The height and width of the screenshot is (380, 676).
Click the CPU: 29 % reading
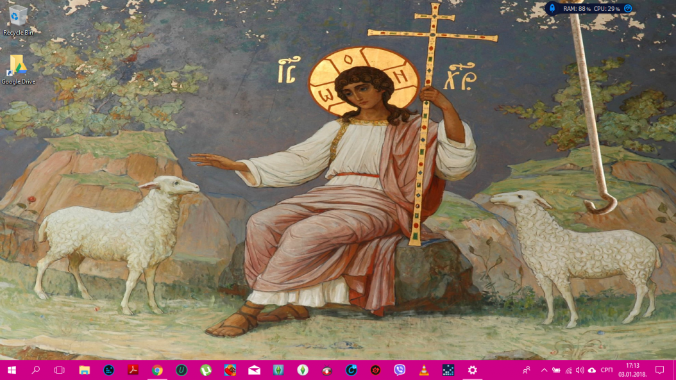click(x=607, y=8)
